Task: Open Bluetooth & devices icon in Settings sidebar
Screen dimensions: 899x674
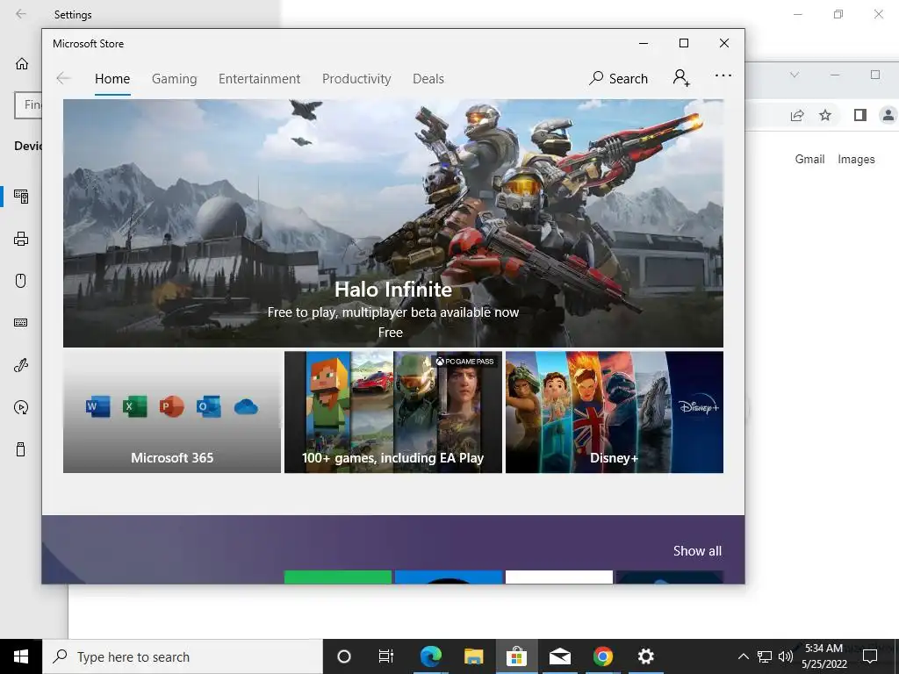Action: [x=21, y=197]
